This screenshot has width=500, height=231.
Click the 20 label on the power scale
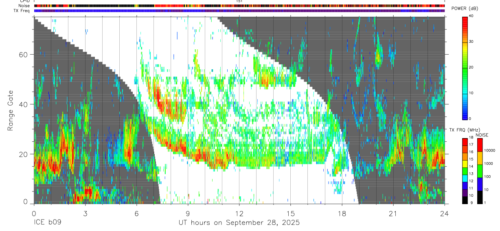point(471,68)
